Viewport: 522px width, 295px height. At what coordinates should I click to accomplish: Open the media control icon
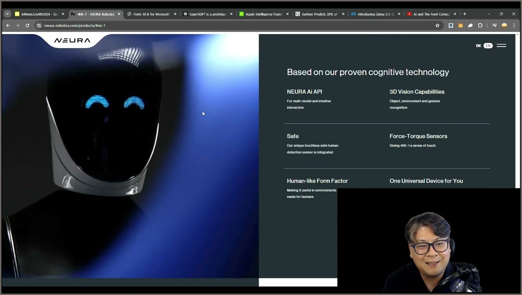click(x=494, y=25)
